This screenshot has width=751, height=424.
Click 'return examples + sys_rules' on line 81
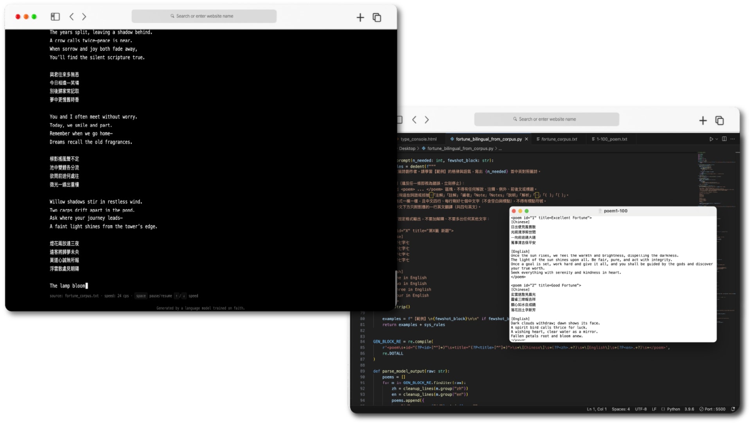point(413,325)
